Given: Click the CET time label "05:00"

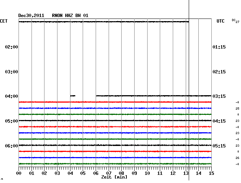Looking at the screenshot, I should click(x=11, y=121).
